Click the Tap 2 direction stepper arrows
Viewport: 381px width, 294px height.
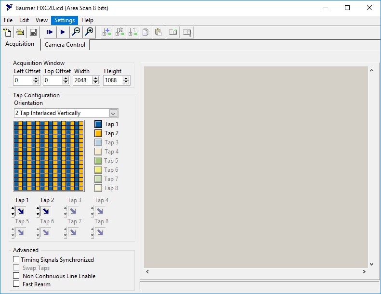[x=38, y=211]
